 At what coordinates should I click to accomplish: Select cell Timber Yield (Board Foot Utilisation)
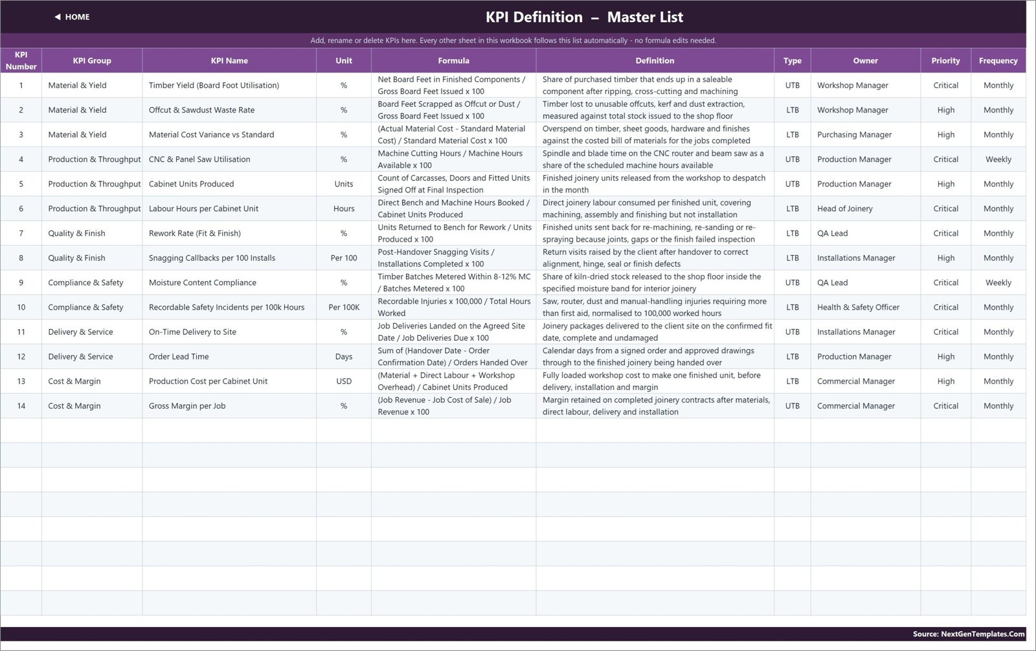click(229, 86)
